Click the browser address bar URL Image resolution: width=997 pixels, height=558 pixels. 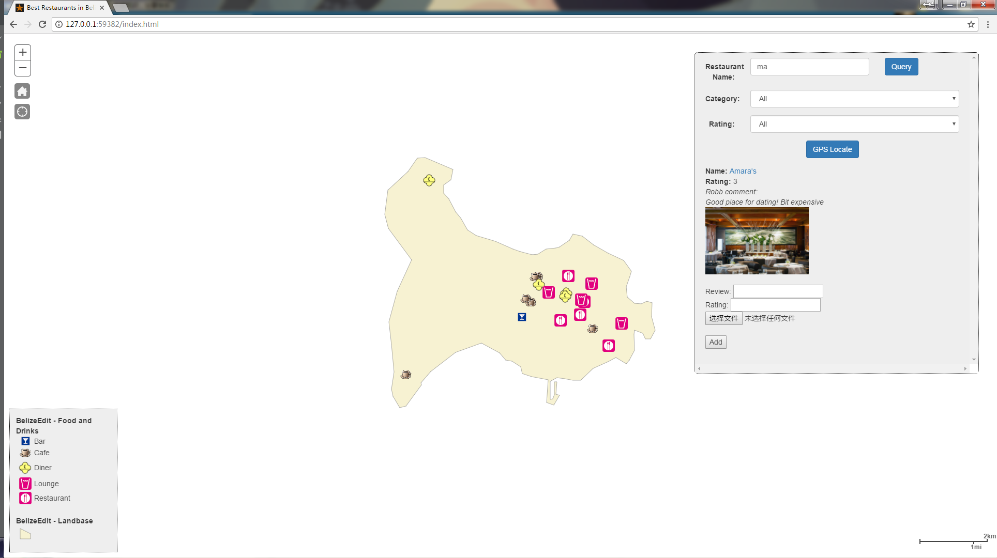coord(112,24)
